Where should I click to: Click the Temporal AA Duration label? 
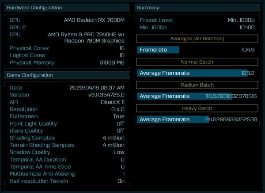(38, 159)
